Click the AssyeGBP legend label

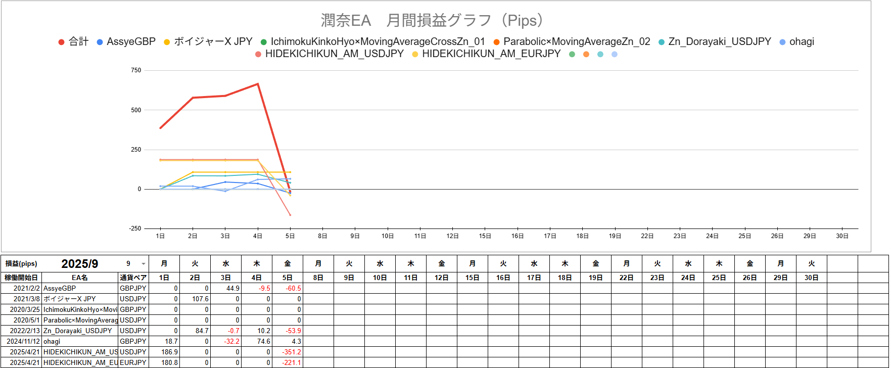click(131, 41)
